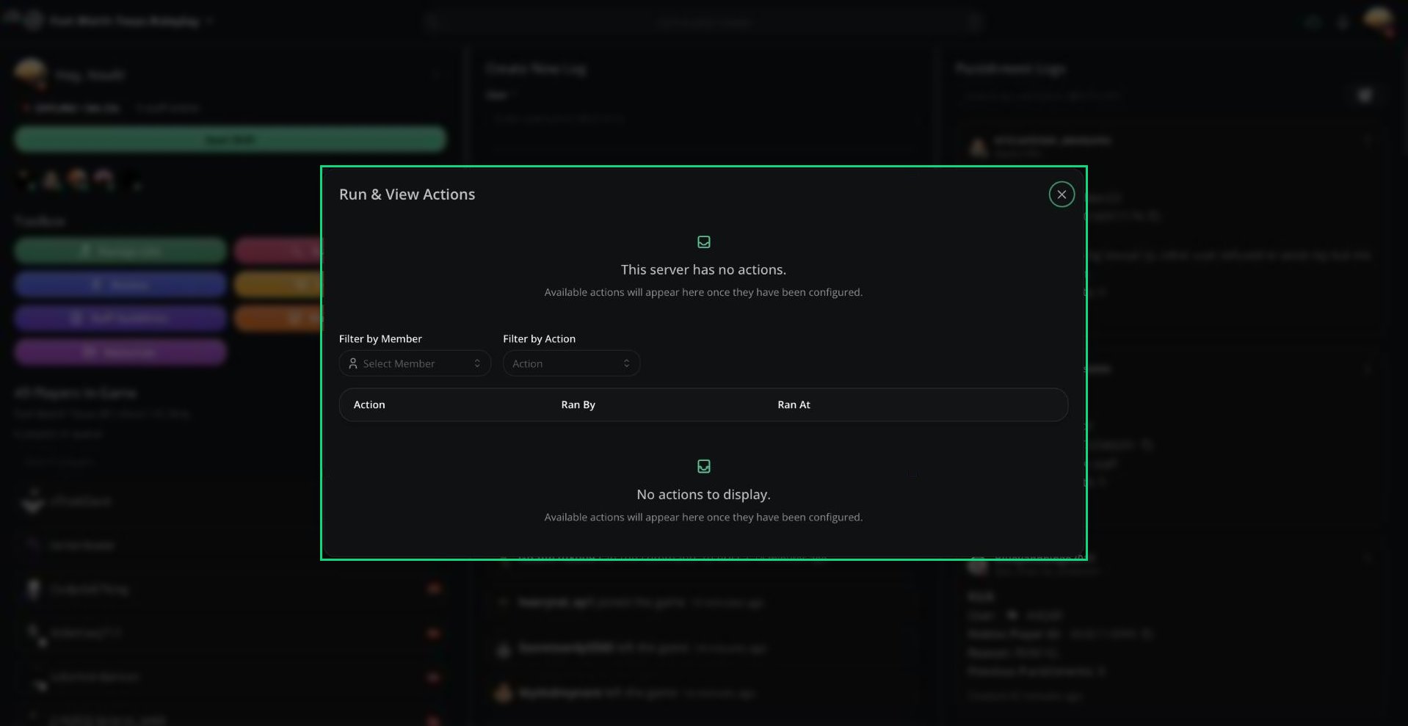Click the hint text under "This server has no actions."
Screen dimensions: 1408x726
pyautogui.click(x=703, y=292)
